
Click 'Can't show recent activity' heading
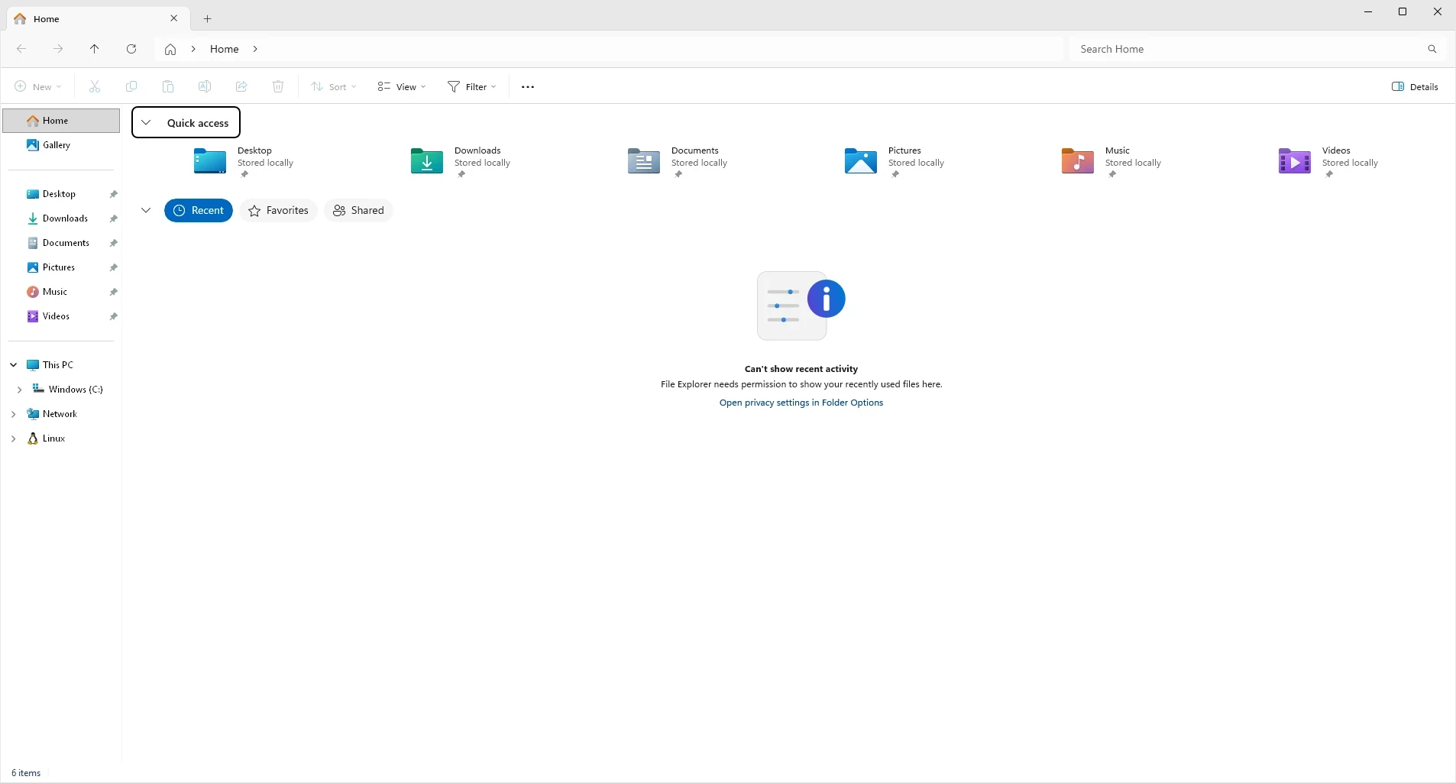point(801,369)
